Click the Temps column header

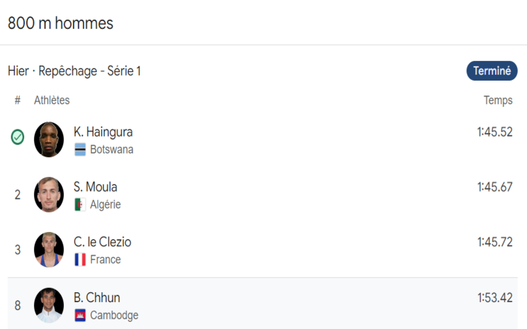(498, 100)
